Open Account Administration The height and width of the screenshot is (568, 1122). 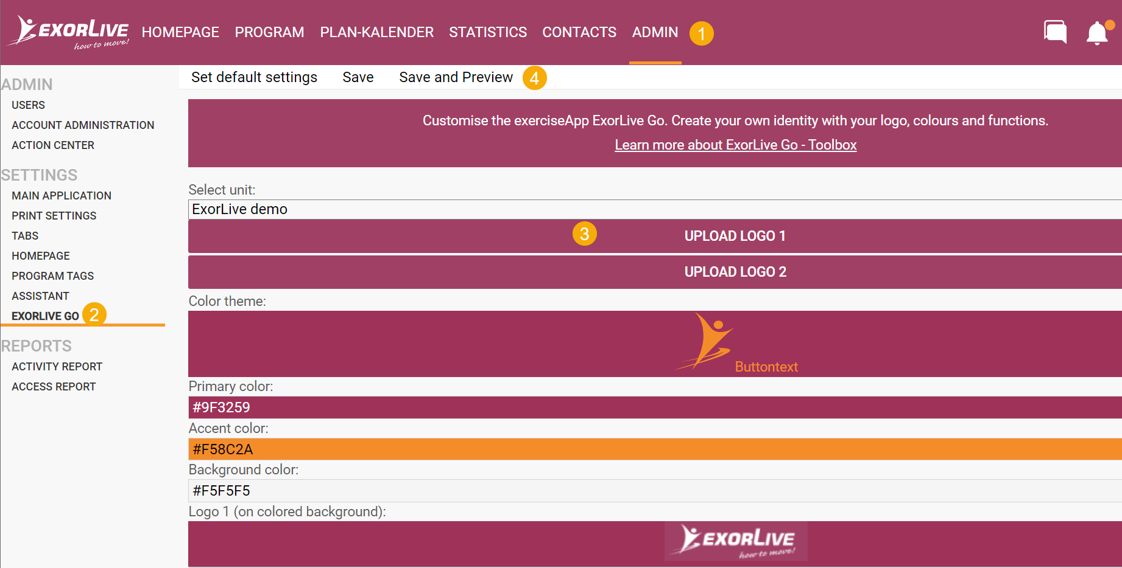pos(83,125)
